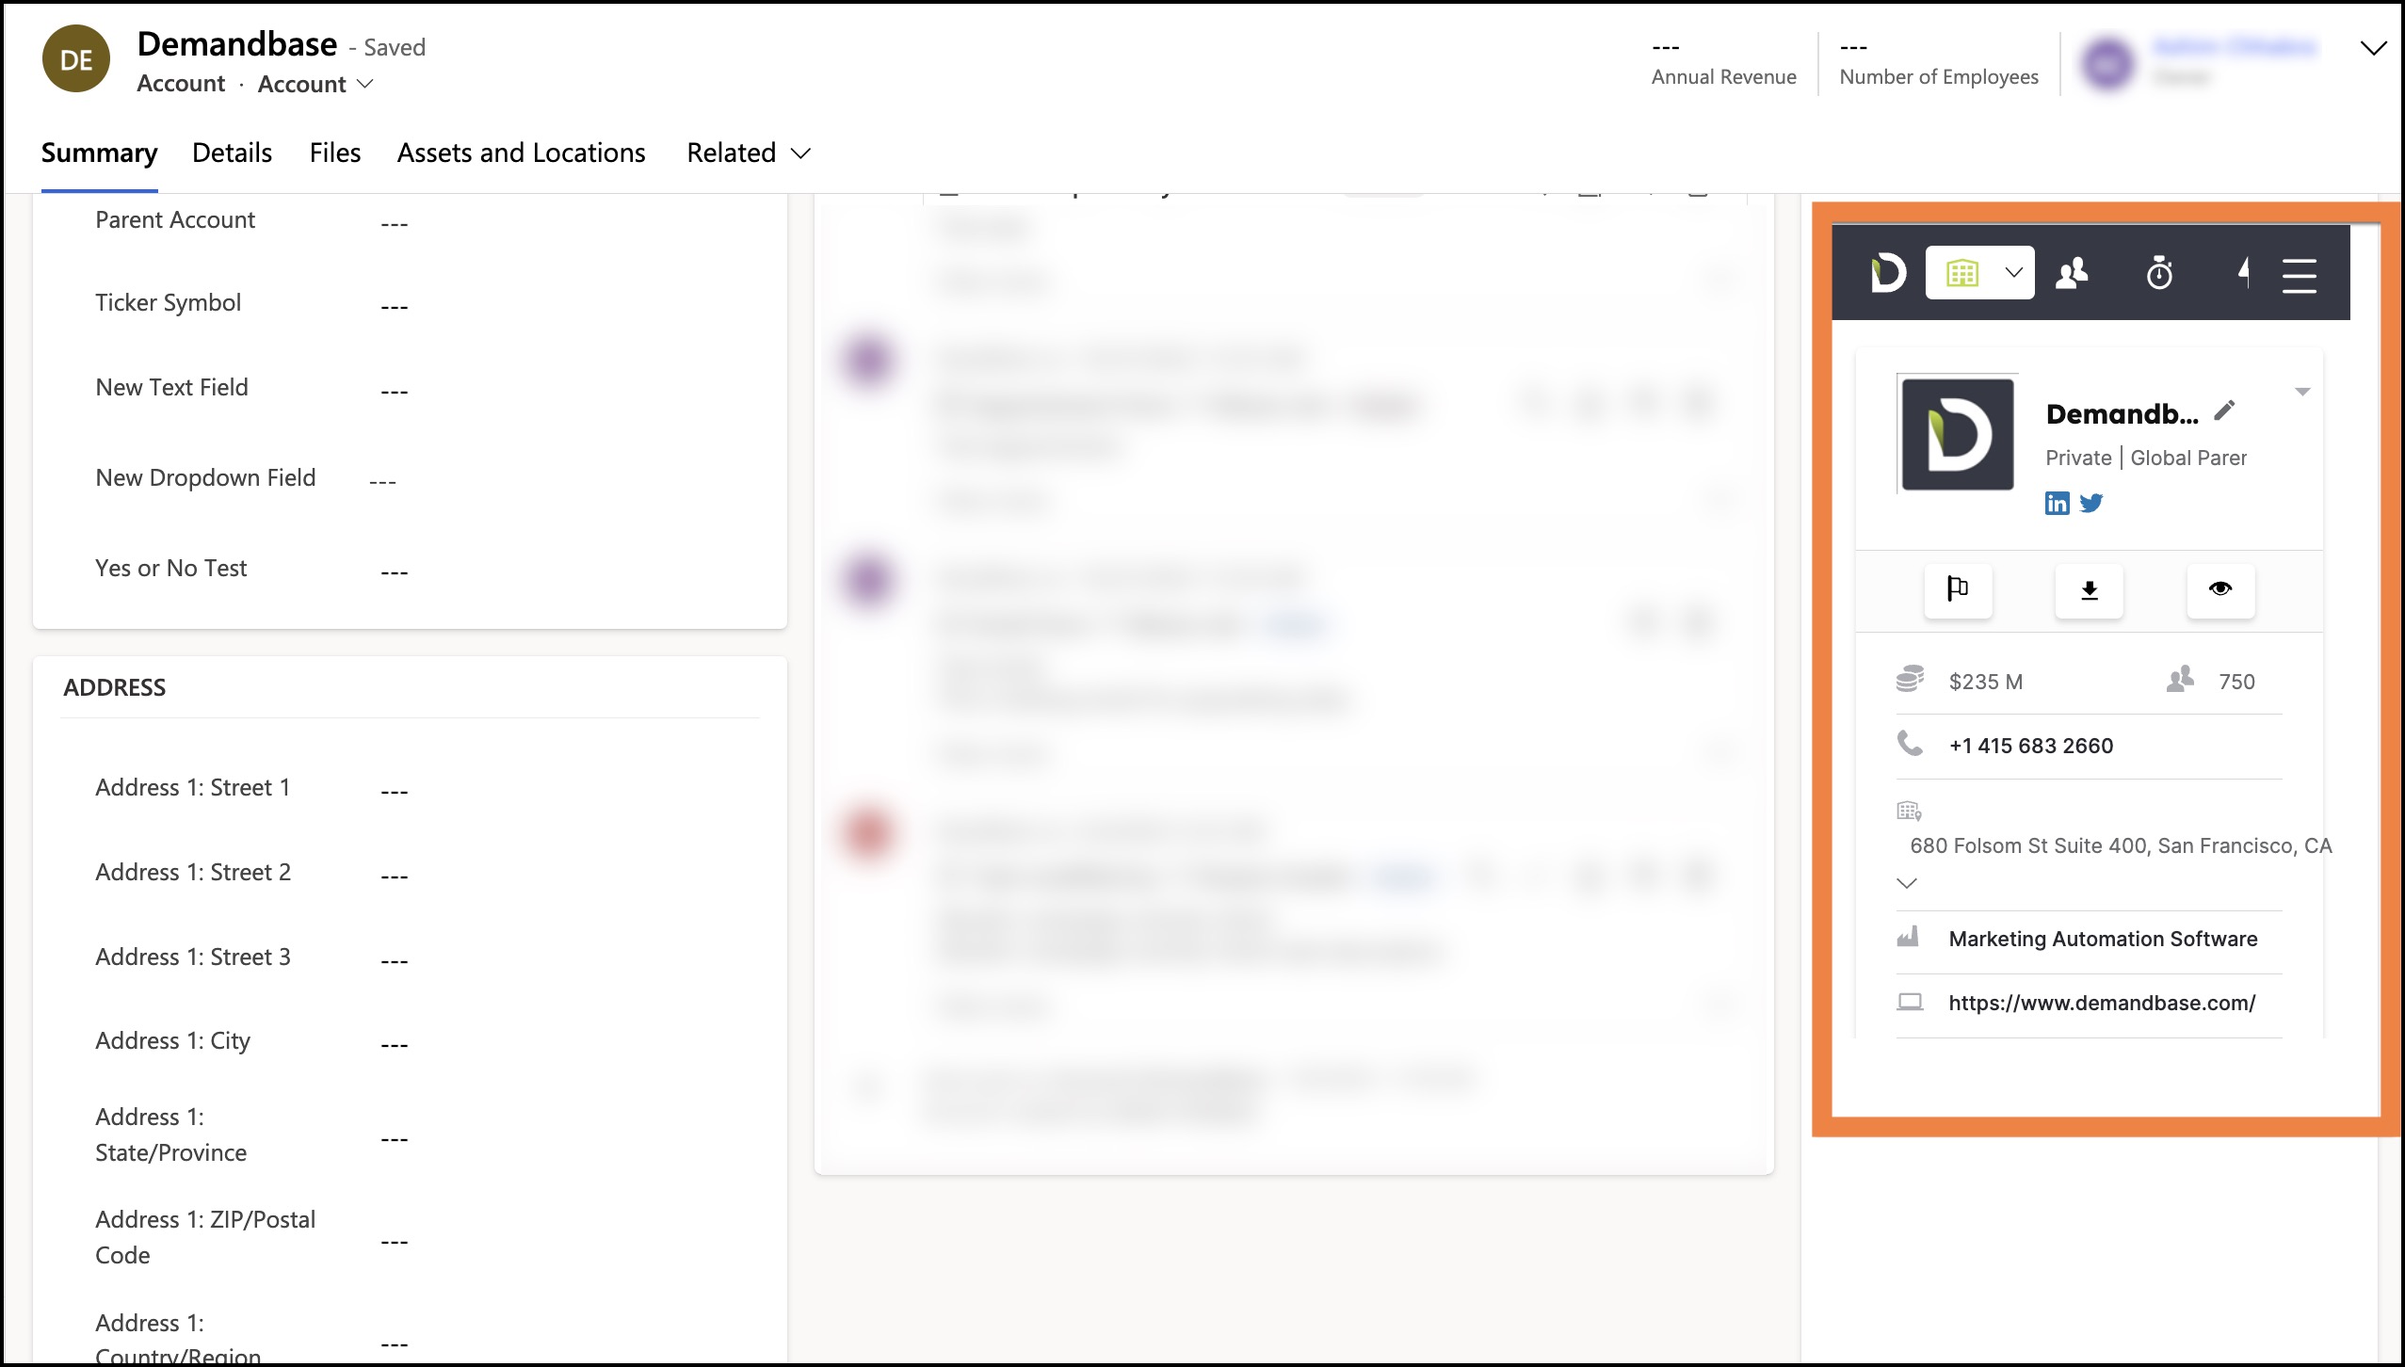Click the download arrow button in widget
Screen dimensions: 2405x1367
click(x=2089, y=590)
